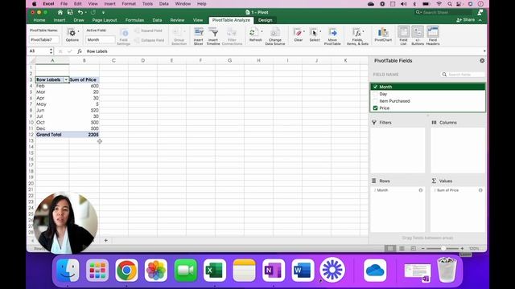The height and width of the screenshot is (289, 515).
Task: Open the Home ribbon tab
Action: click(39, 20)
